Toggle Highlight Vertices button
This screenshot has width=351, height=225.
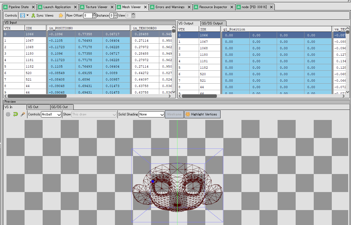[x=202, y=114]
